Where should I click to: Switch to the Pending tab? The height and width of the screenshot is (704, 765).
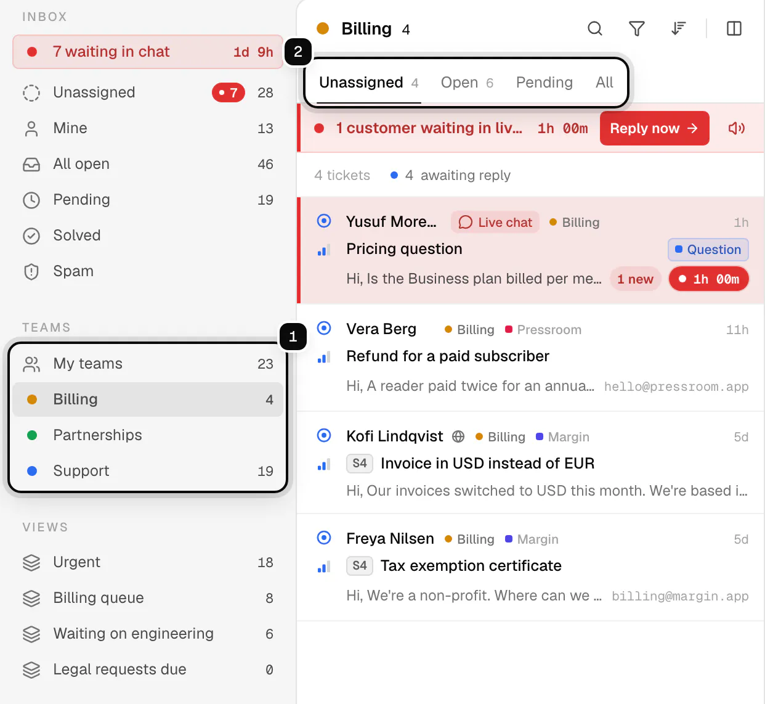pyautogui.click(x=544, y=83)
